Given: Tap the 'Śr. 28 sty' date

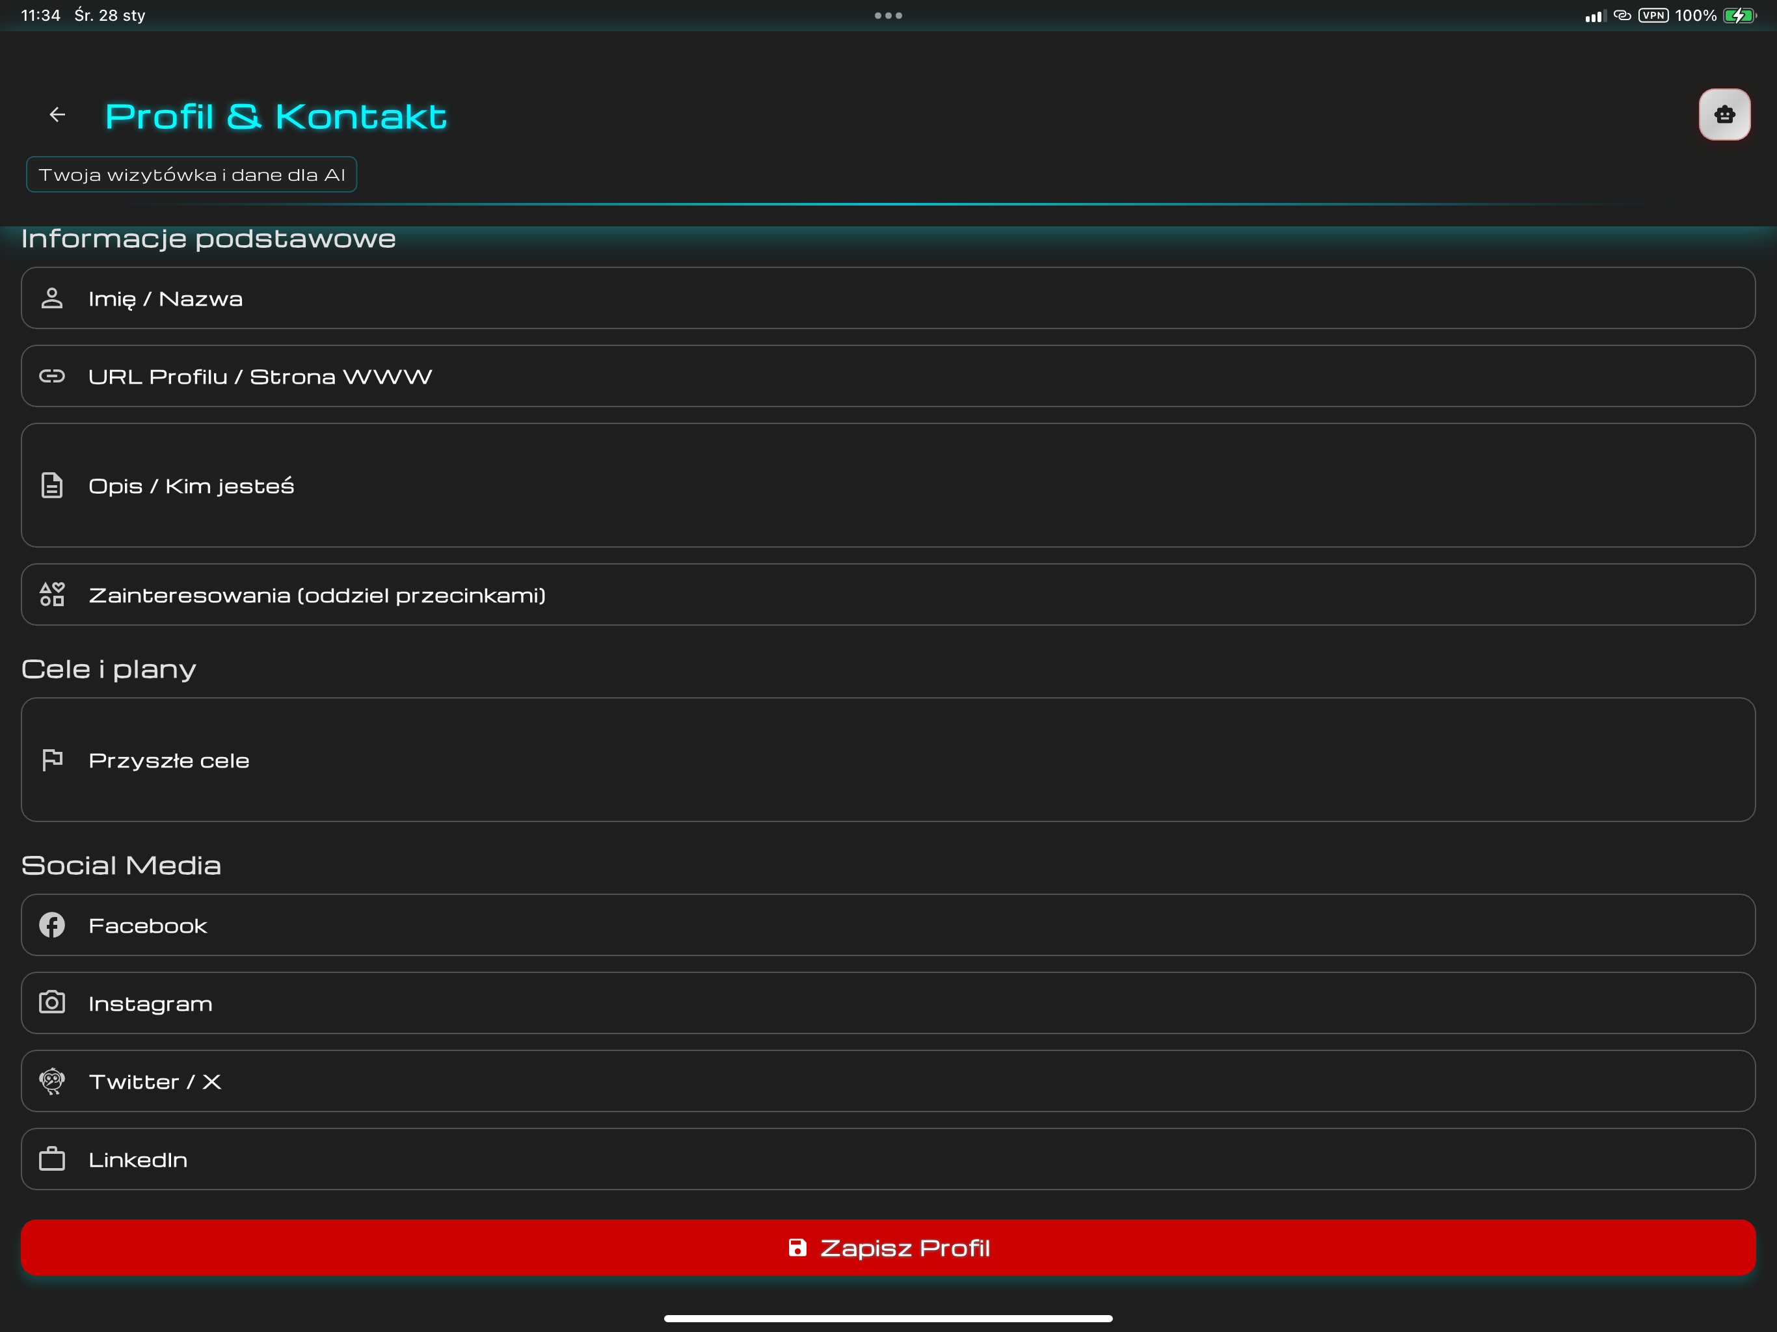Looking at the screenshot, I should 110,15.
